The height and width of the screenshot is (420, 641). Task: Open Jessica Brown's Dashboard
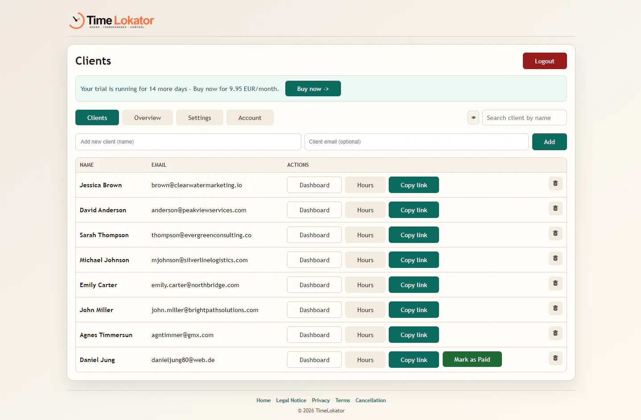[314, 185]
